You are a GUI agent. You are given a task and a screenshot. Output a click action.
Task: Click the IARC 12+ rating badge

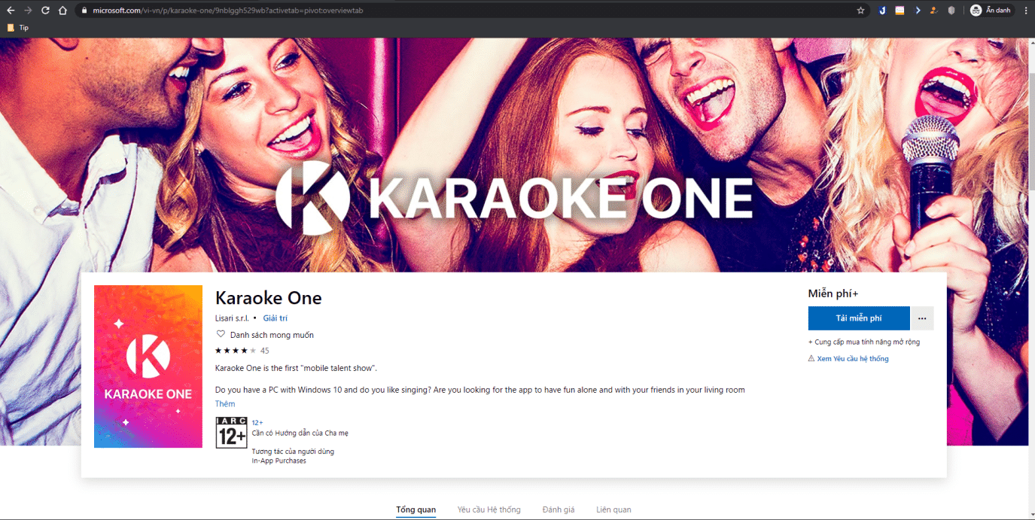point(231,433)
